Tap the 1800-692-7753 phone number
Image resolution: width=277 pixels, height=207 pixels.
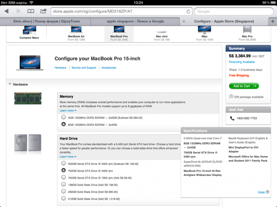(247, 118)
